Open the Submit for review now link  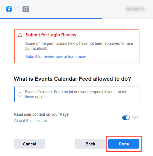coord(44,56)
